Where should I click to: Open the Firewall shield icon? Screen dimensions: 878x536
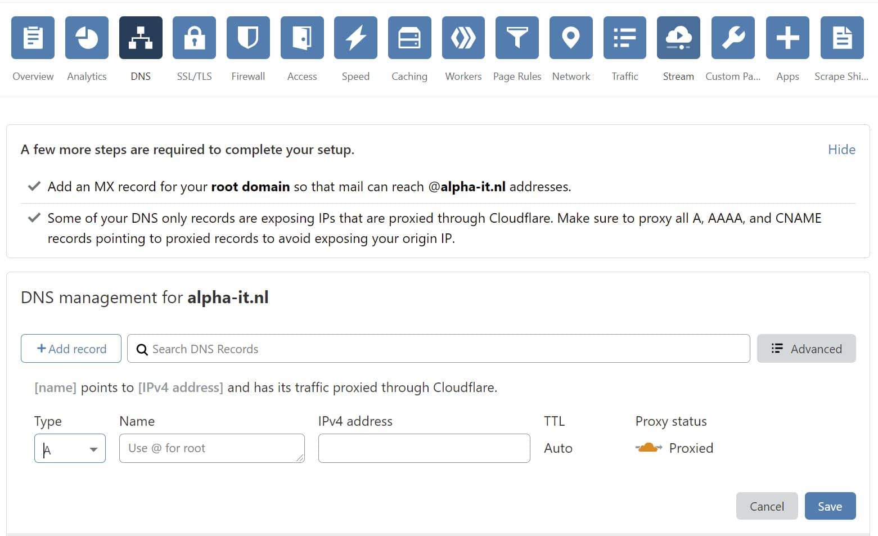(x=248, y=38)
